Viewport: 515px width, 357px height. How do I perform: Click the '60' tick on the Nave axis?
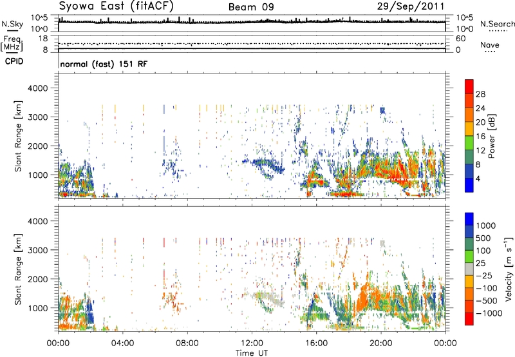pos(461,39)
